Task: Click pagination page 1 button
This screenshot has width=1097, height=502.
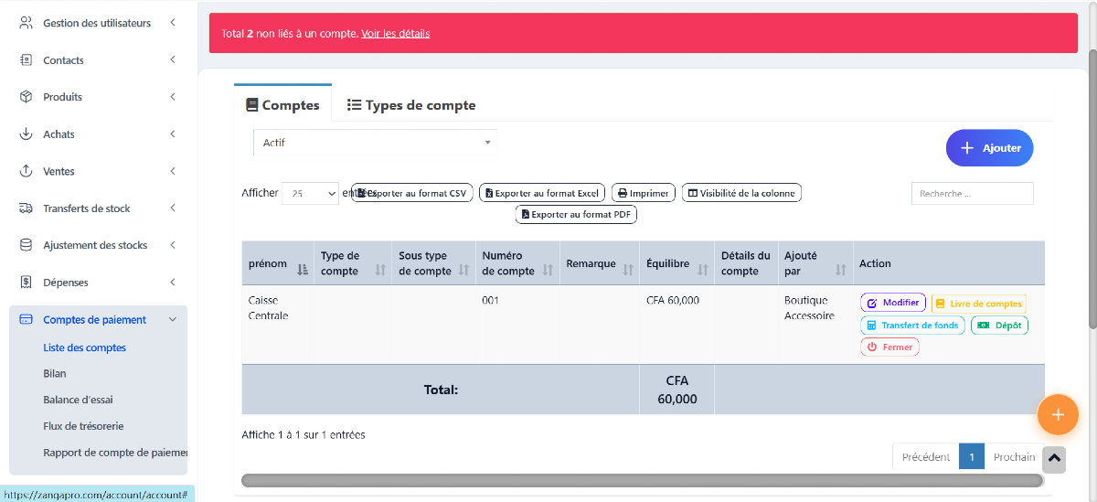Action: (x=972, y=457)
